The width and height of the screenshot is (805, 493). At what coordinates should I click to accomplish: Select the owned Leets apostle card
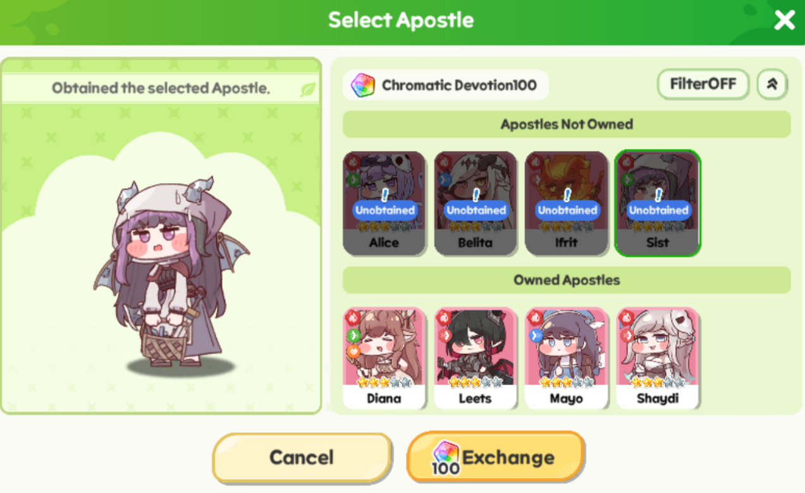tap(475, 358)
